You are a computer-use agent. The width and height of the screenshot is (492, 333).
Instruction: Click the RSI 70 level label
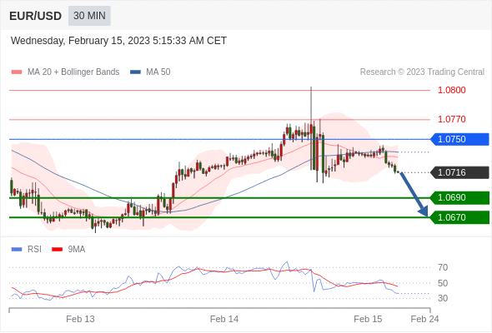click(443, 267)
